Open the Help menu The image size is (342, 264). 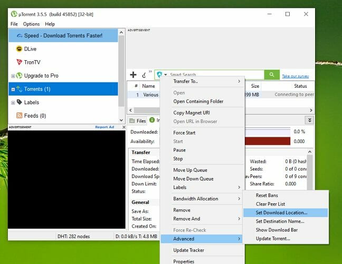tap(50, 24)
